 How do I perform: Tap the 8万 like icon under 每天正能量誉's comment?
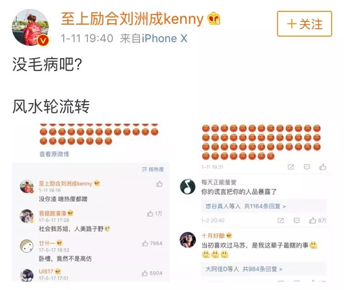(312, 220)
